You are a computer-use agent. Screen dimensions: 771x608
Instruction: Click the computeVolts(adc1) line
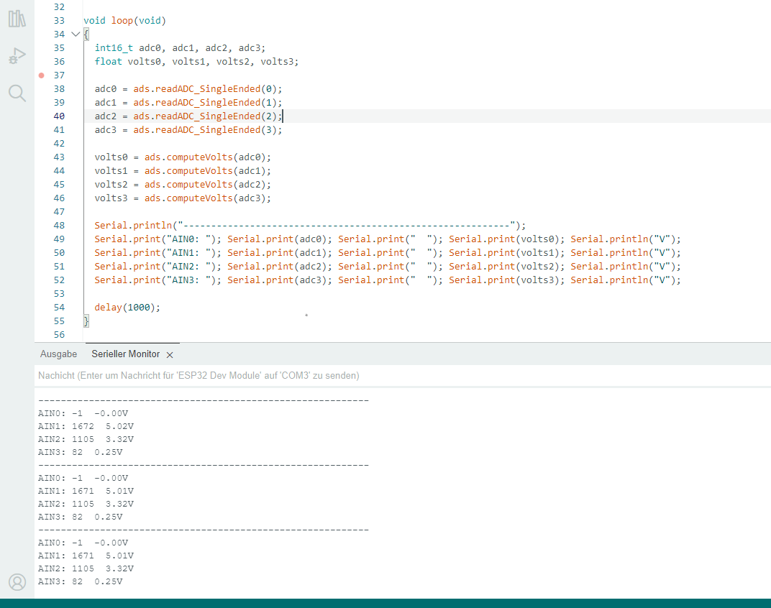183,170
